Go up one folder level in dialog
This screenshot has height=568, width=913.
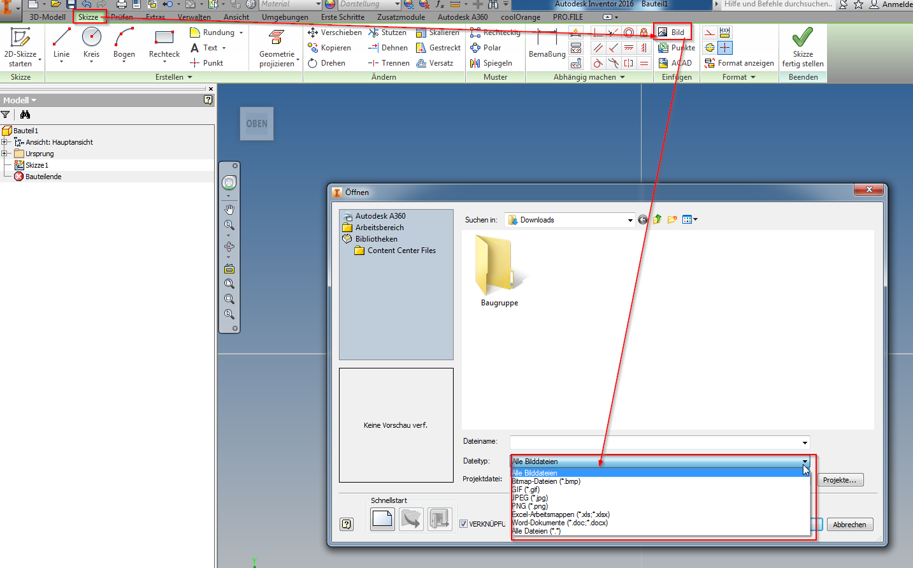[658, 220]
